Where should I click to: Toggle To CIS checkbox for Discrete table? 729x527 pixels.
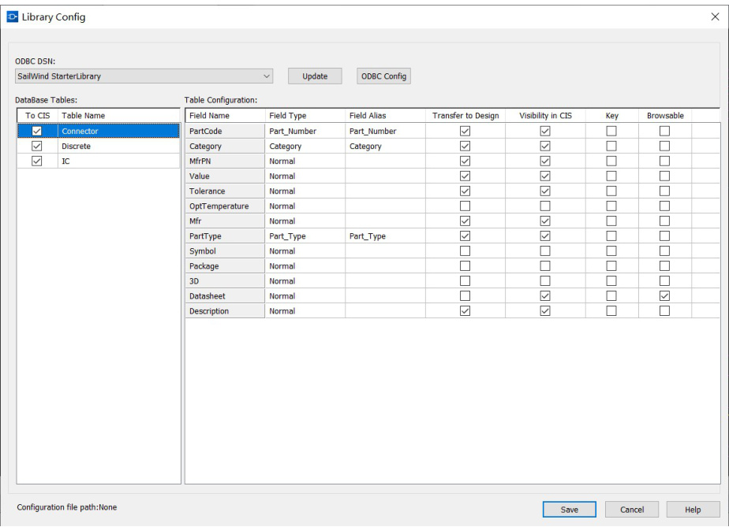click(x=36, y=147)
